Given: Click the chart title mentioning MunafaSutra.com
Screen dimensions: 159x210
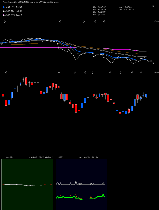Looking at the screenshot, I should pyautogui.click(x=31, y=2).
